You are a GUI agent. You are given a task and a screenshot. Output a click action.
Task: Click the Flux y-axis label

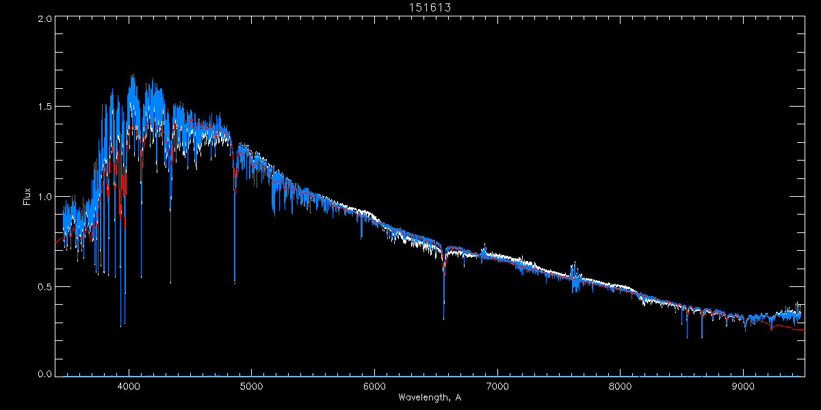click(27, 197)
